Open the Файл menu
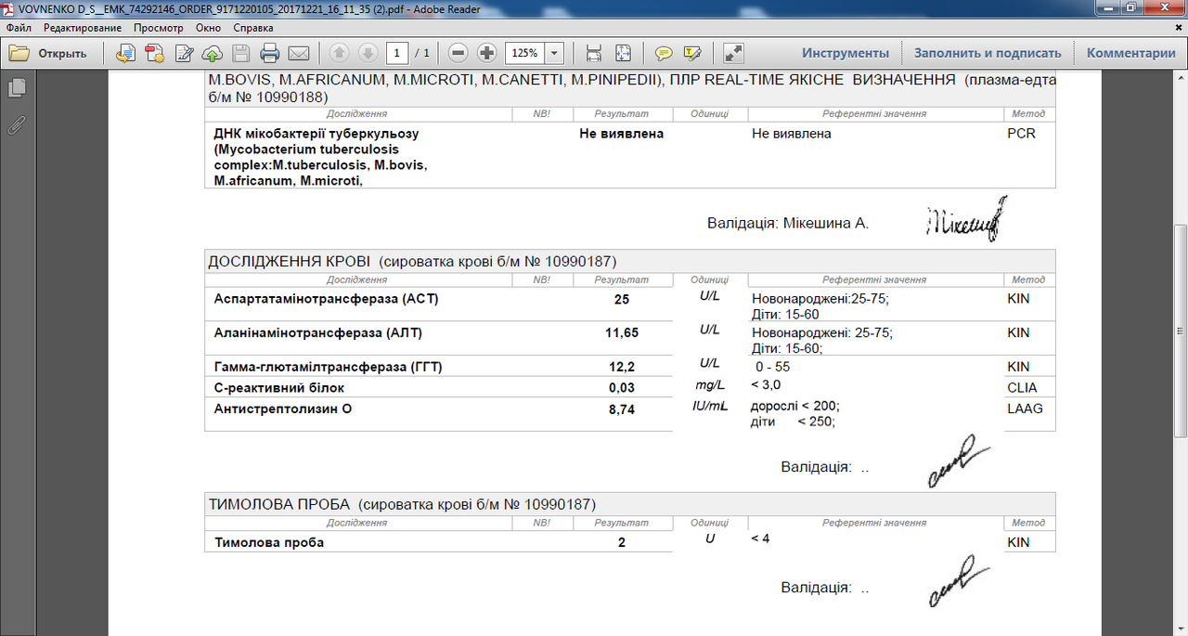1188x636 pixels. (19, 28)
